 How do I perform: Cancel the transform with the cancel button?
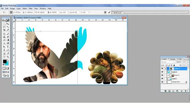tap(105, 12)
